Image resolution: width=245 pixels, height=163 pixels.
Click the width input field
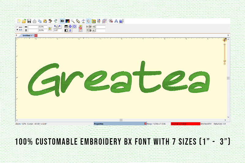pyautogui.click(x=33, y=27)
